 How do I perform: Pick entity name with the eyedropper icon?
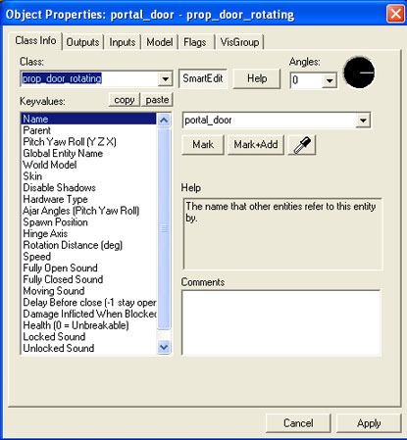(x=302, y=145)
